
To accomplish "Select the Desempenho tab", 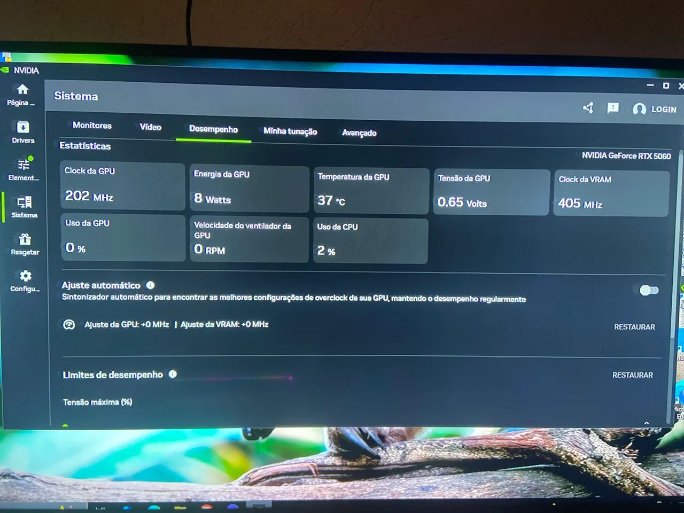I will [214, 129].
